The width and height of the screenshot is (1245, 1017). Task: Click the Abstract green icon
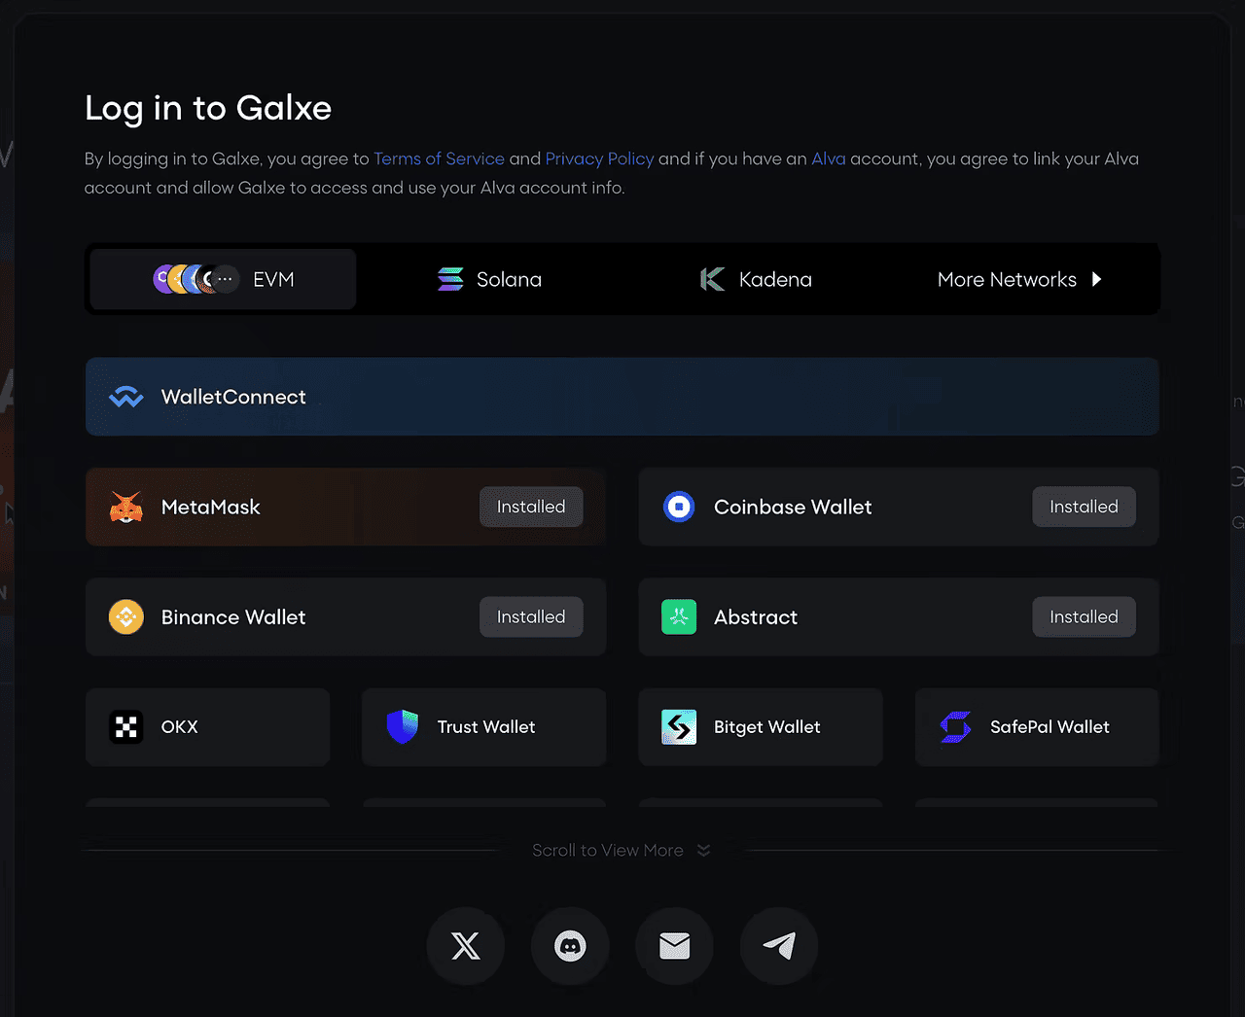point(679,616)
